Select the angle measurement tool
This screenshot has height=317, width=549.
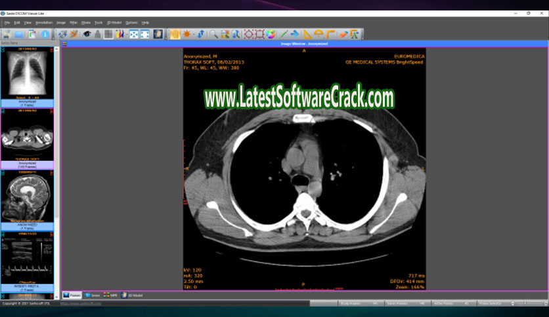pyautogui.click(x=319, y=34)
